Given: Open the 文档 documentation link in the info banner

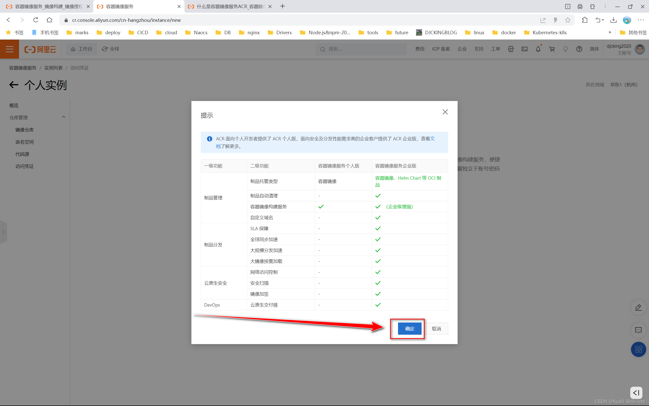Looking at the screenshot, I should click(x=432, y=139).
